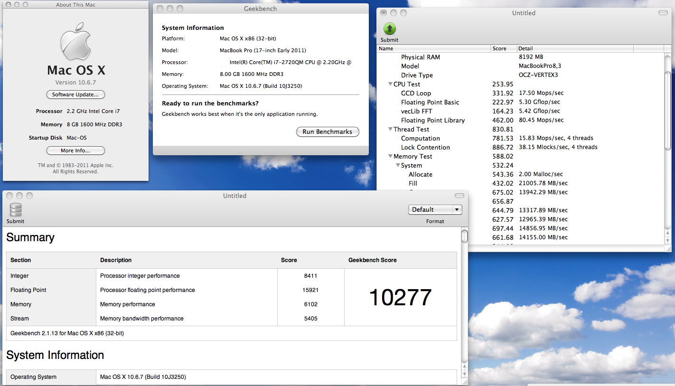
Task: Click Processor floating point performance description
Action: 148,290
